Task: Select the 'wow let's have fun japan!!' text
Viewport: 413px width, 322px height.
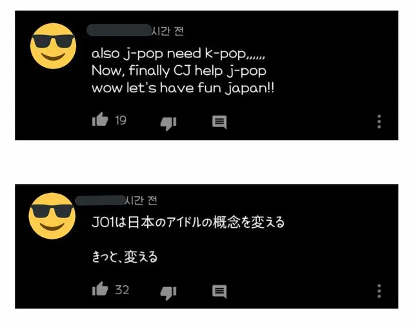Action: pos(183,88)
